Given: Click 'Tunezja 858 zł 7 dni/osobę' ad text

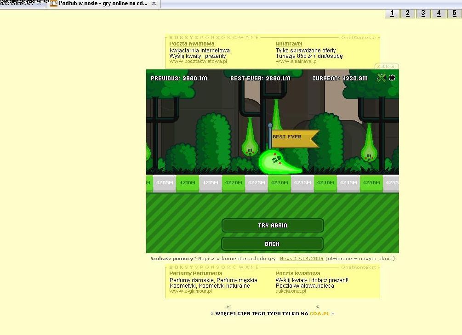Looking at the screenshot, I should pyautogui.click(x=309, y=56).
